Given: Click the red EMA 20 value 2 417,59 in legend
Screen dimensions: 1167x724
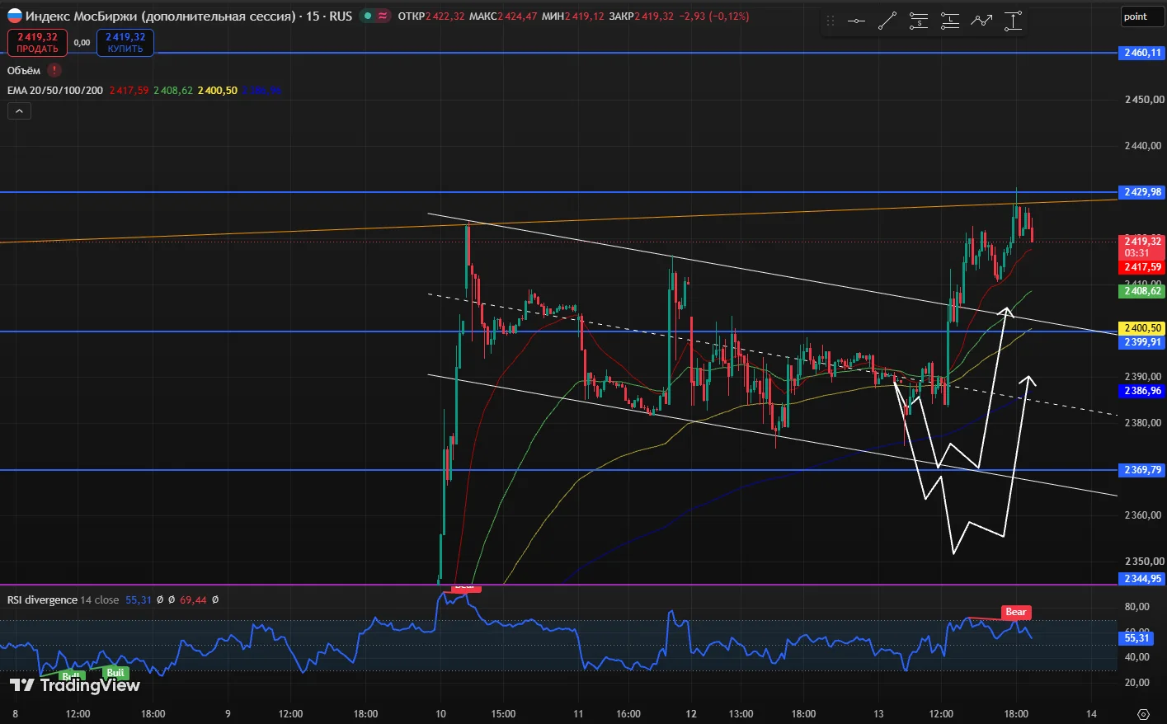Looking at the screenshot, I should tap(129, 90).
